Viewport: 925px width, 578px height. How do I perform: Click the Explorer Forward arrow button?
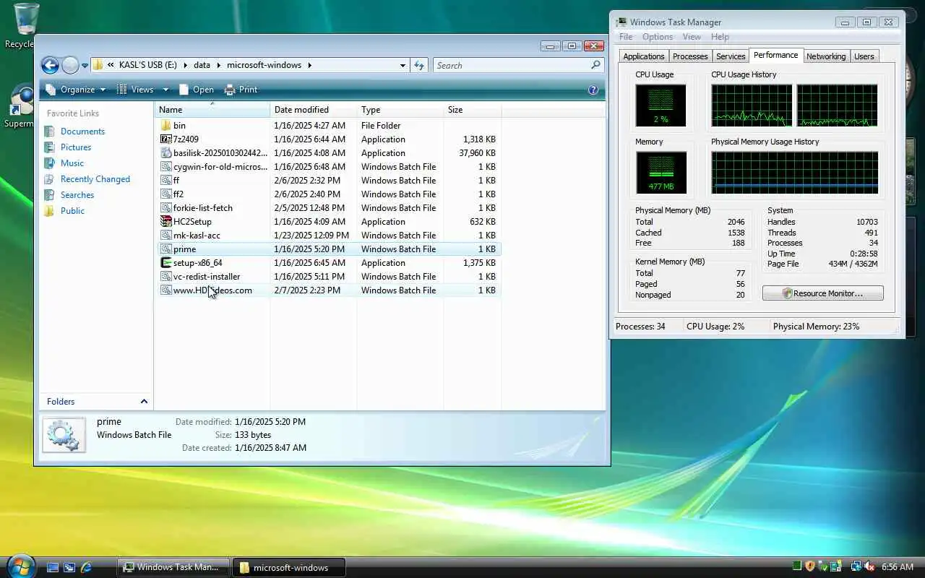point(70,66)
